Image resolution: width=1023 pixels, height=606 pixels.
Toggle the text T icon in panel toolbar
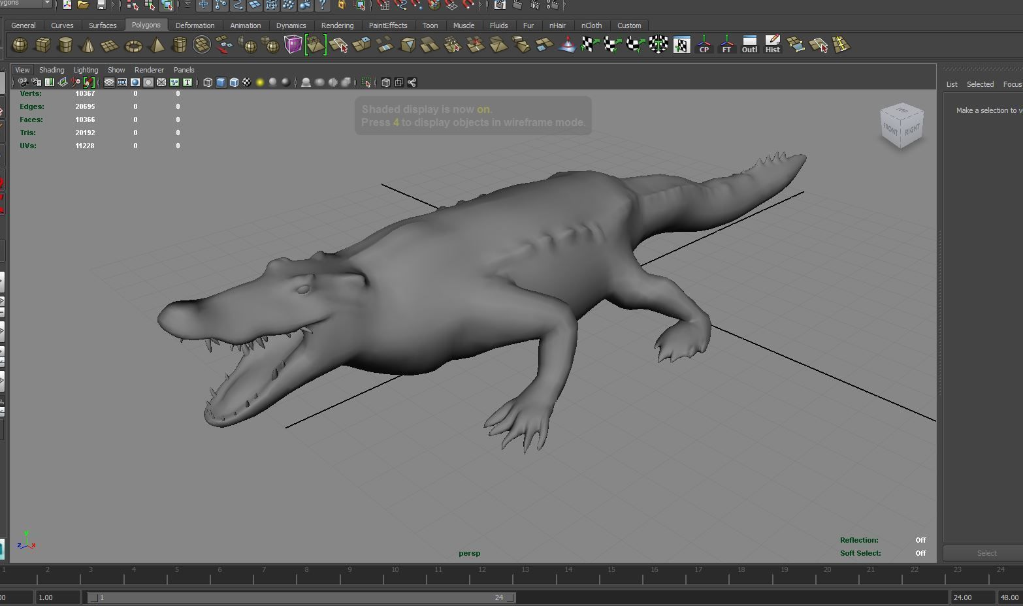click(187, 82)
